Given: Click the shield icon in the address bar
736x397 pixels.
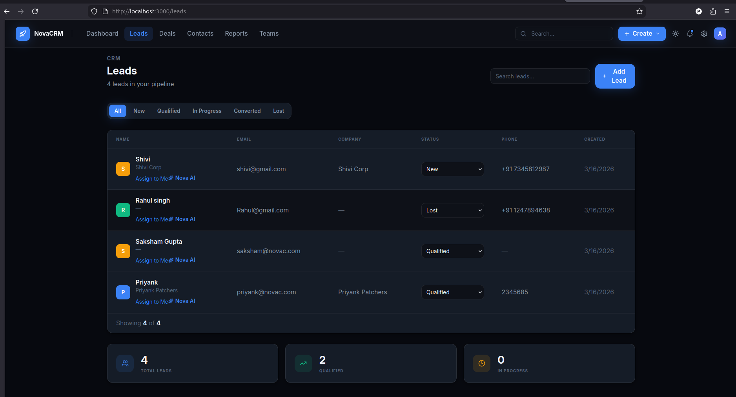Looking at the screenshot, I should pos(94,11).
